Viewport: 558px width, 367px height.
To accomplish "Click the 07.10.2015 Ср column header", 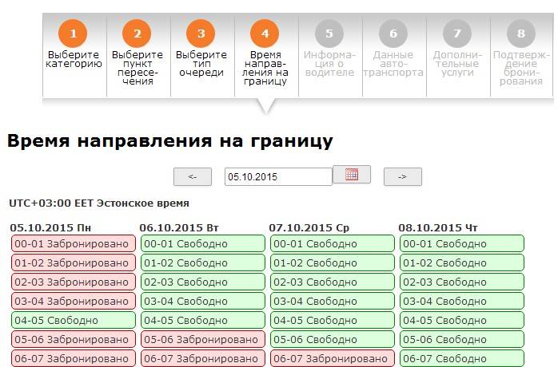I will (309, 227).
